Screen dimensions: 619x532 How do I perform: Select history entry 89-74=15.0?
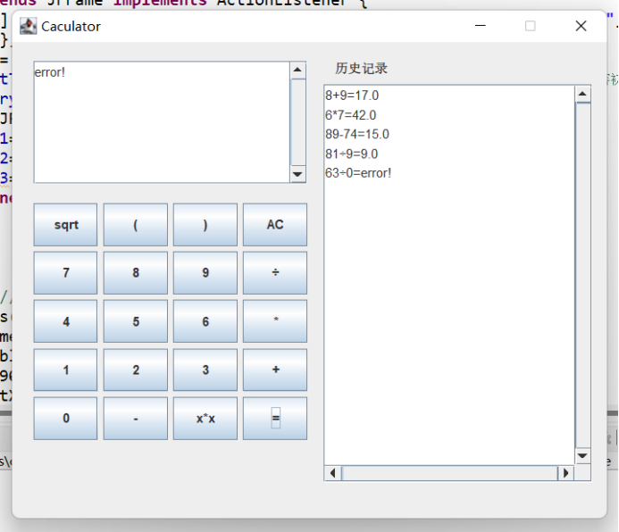tap(357, 134)
